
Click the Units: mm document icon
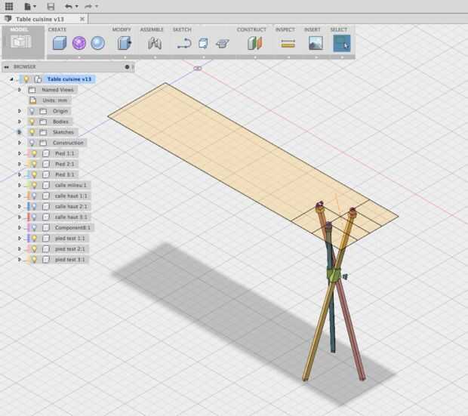(32, 100)
